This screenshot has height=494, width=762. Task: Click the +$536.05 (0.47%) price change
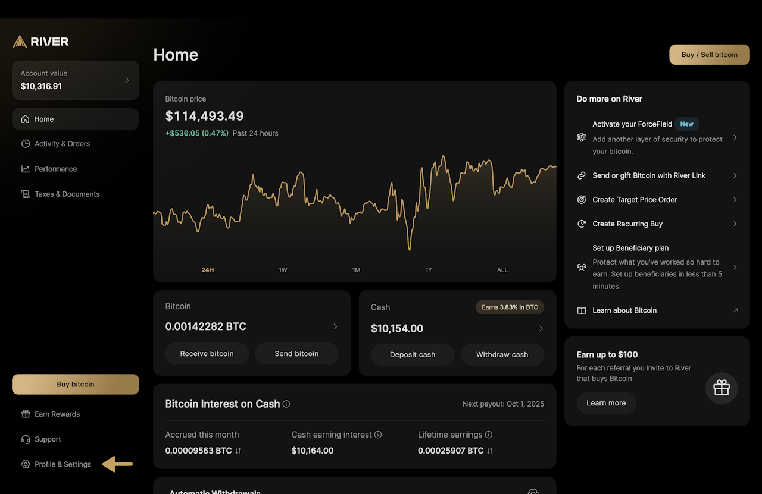[197, 133]
